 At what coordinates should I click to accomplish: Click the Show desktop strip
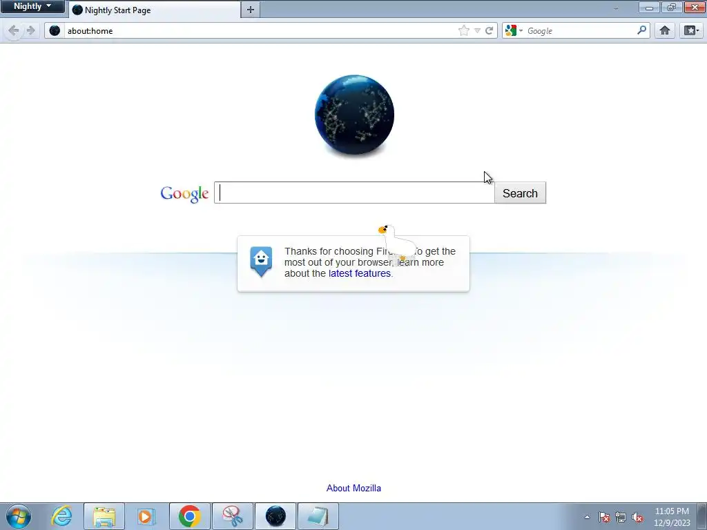coord(702,516)
